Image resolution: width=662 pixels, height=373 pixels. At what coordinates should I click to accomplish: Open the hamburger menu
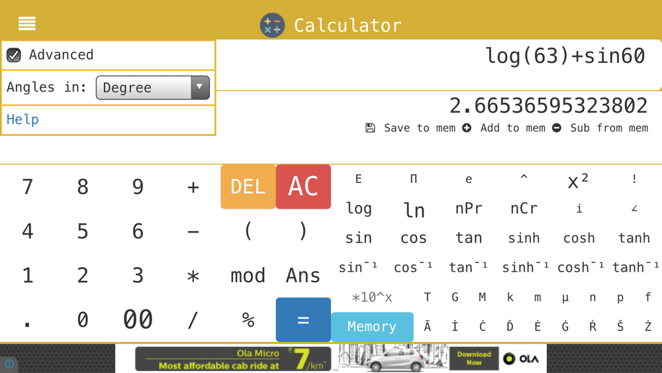(x=26, y=23)
